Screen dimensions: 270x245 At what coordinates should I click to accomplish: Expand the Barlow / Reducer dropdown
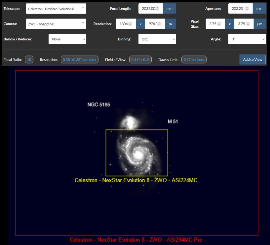(x=67, y=39)
